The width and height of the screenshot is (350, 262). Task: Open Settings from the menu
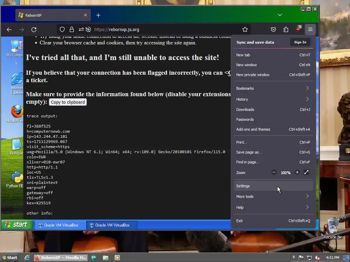point(273,186)
